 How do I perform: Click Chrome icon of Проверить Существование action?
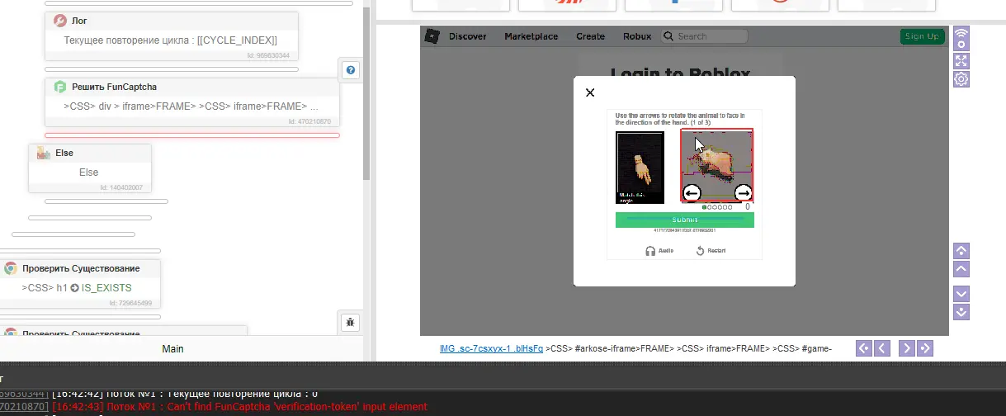pos(11,268)
